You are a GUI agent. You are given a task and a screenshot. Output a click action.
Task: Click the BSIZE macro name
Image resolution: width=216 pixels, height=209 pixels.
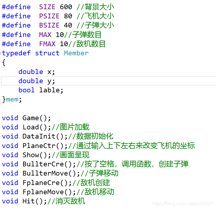point(49,25)
